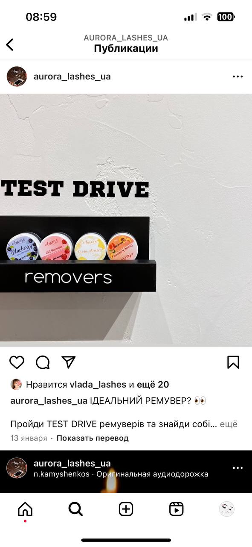Go to Home tab in bottom bar
Image resolution: width=252 pixels, height=547 pixels.
click(x=25, y=509)
